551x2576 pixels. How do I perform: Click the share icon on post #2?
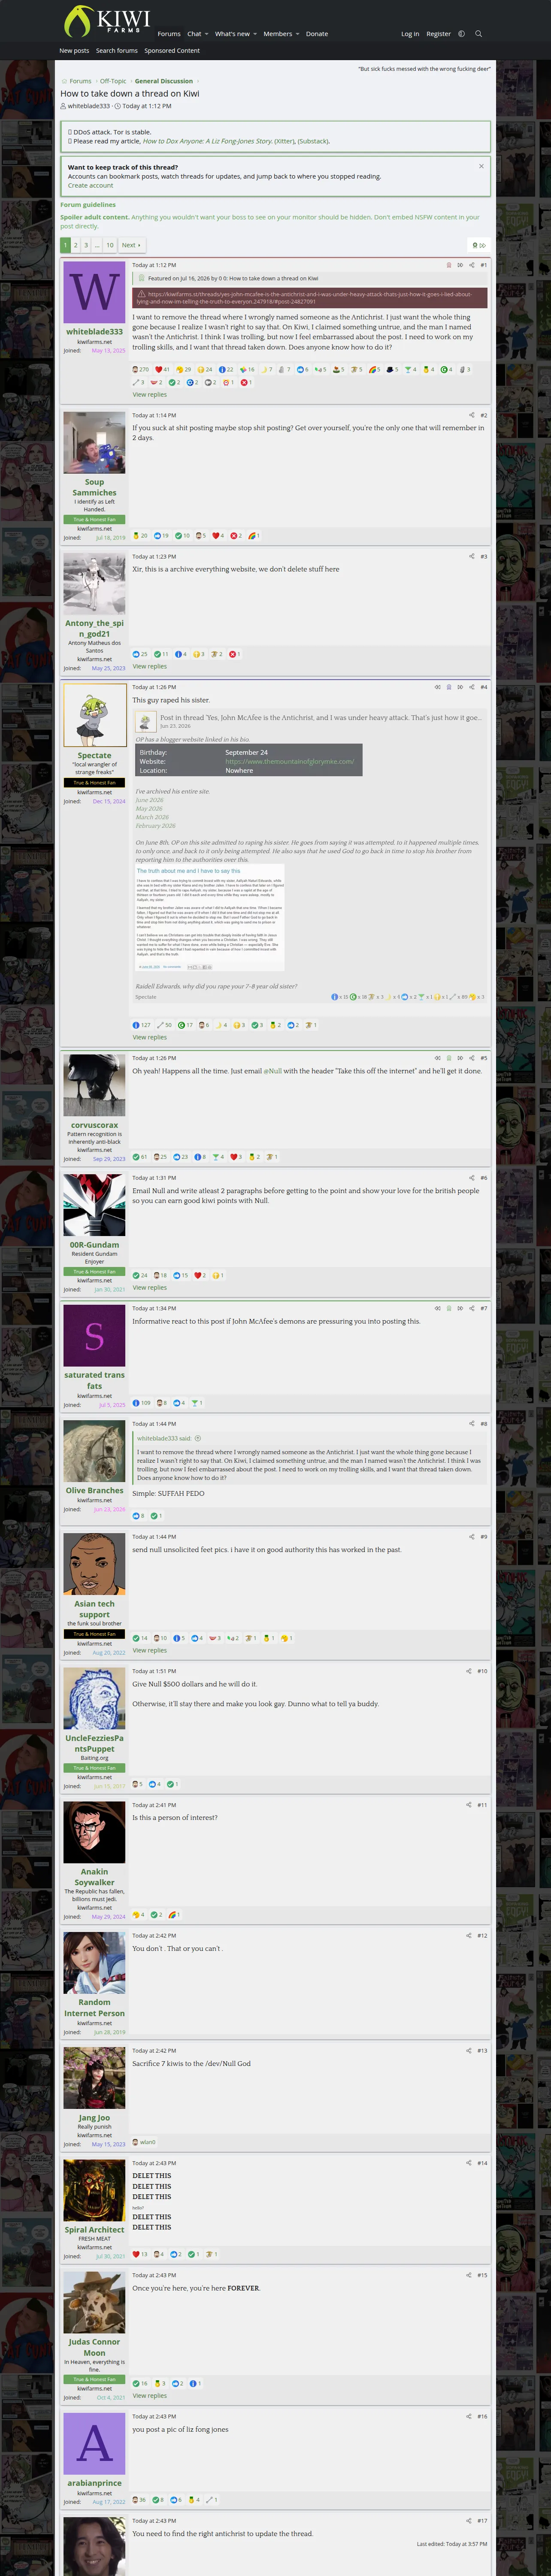471,415
